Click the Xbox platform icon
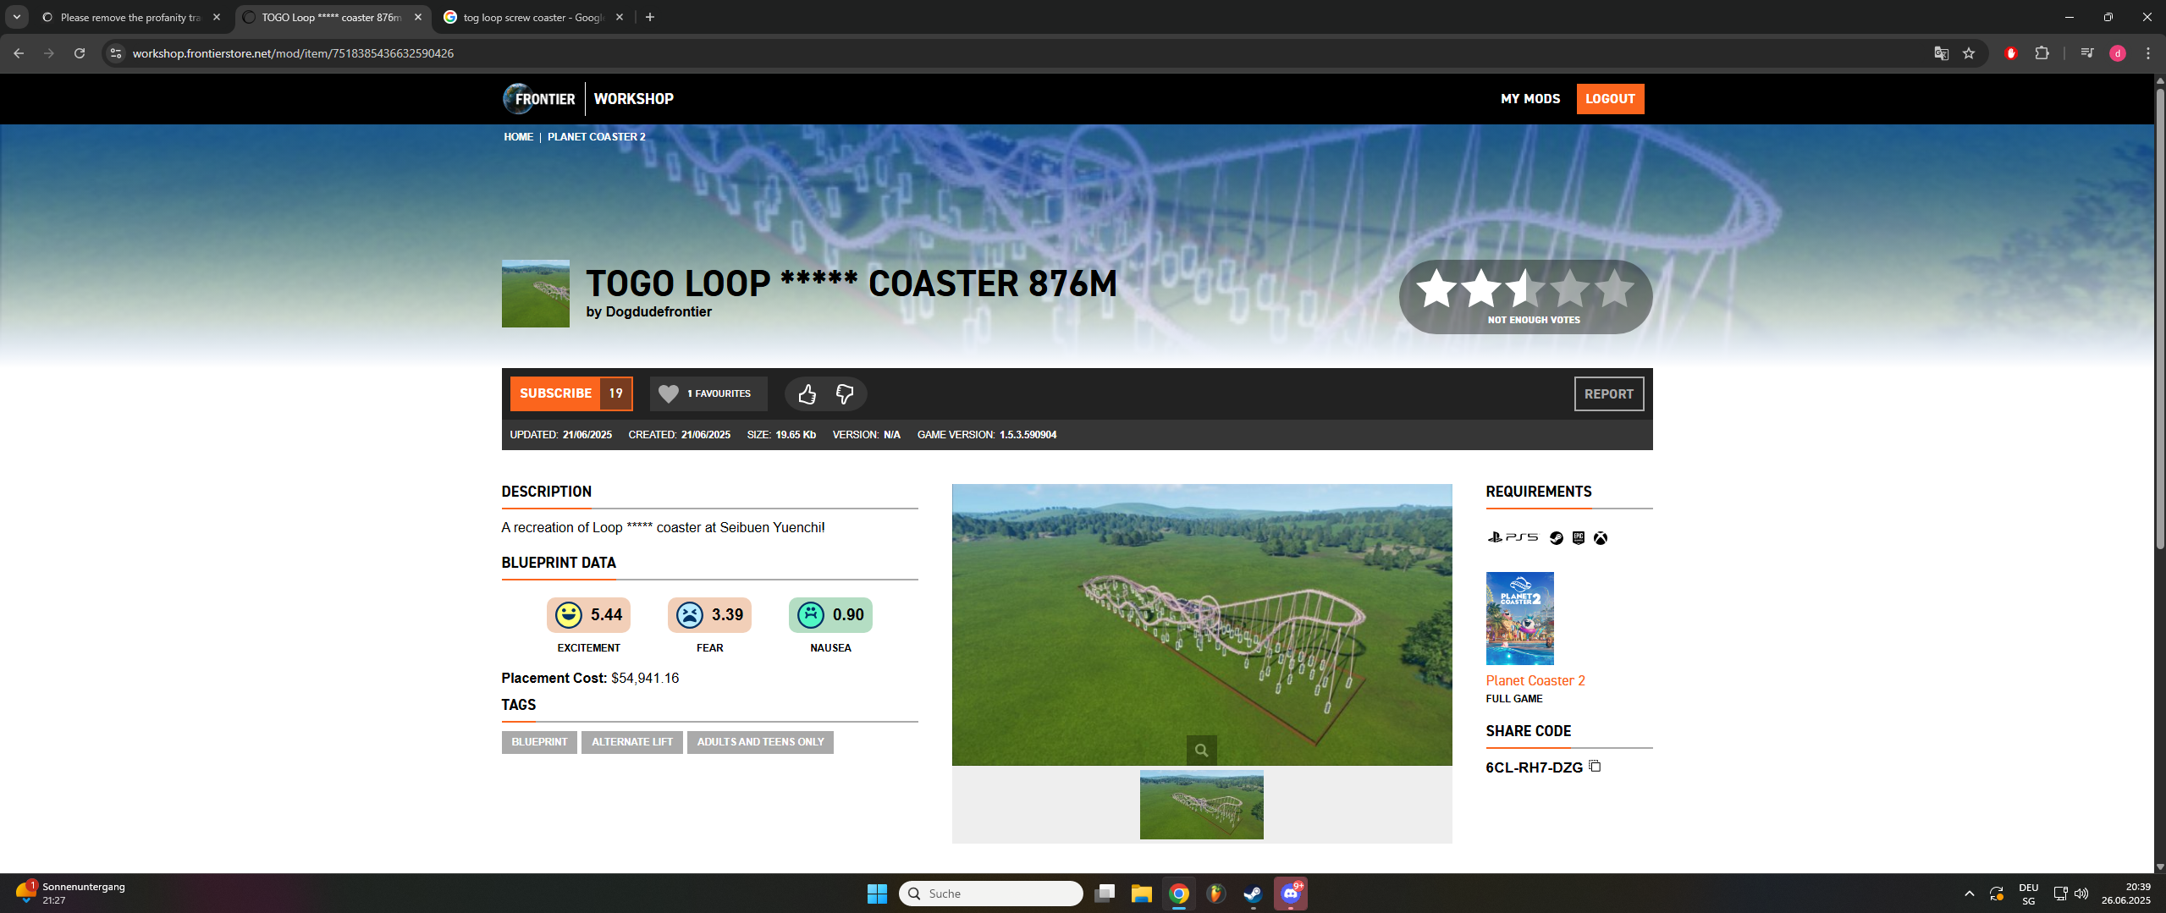2166x913 pixels. (x=1600, y=538)
